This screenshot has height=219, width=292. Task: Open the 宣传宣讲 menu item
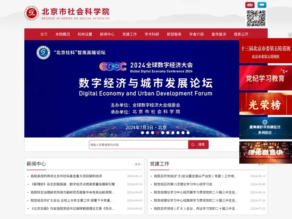tap(219, 34)
